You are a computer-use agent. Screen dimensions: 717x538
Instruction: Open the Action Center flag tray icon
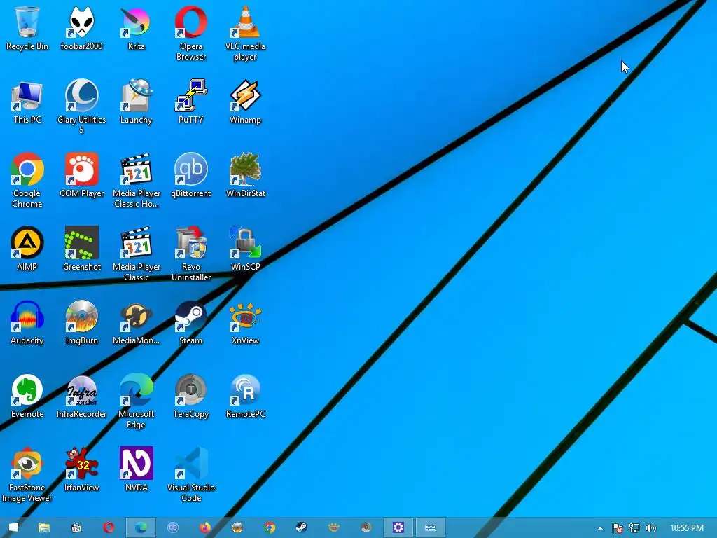tap(618, 528)
